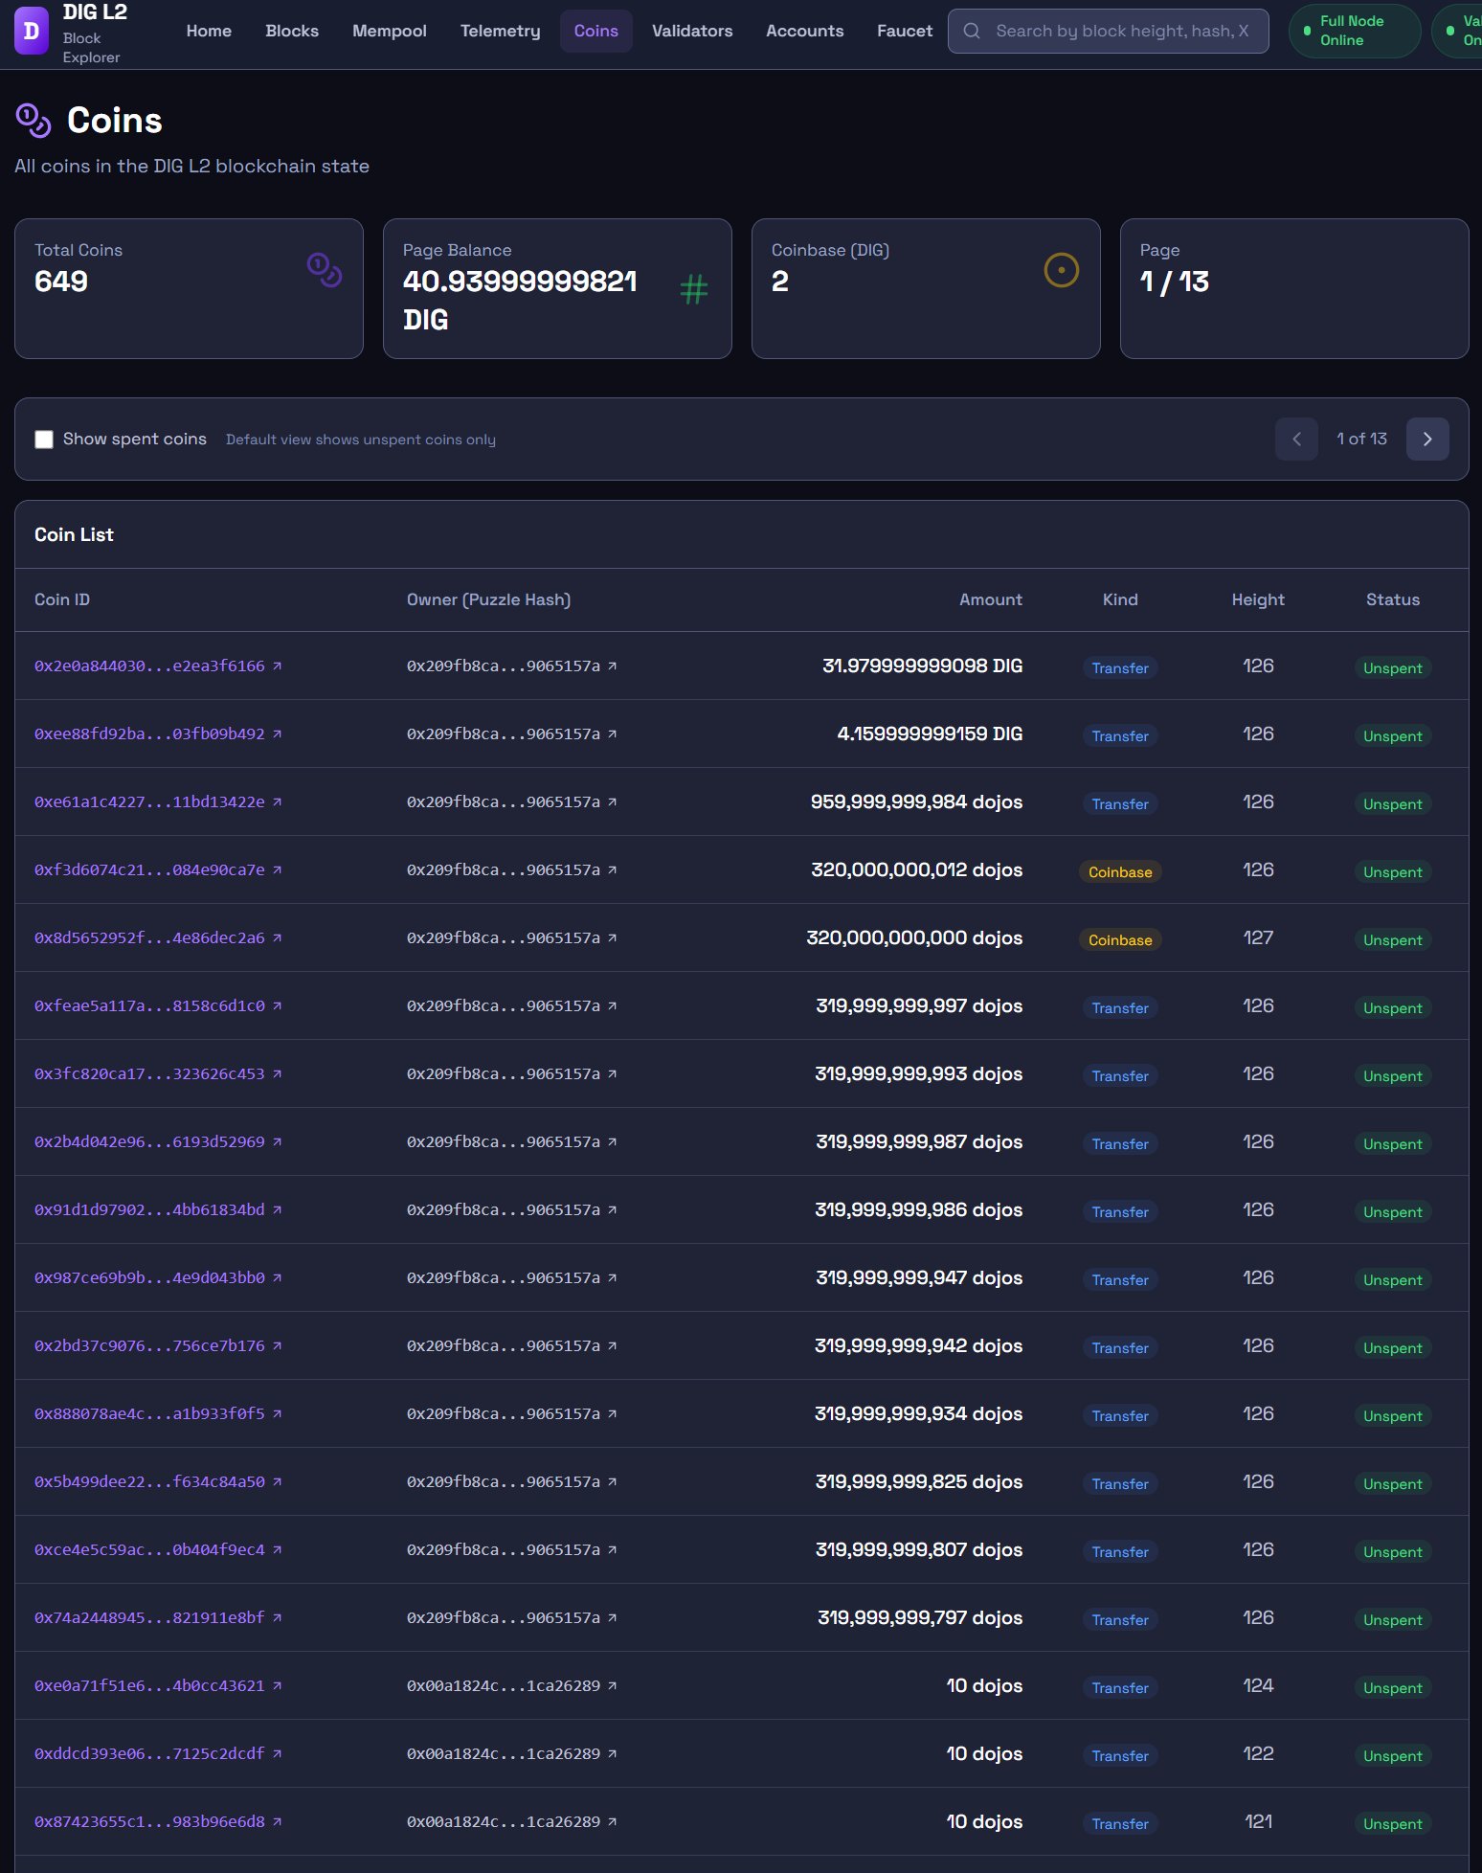Open the Validators tab
The height and width of the screenshot is (1873, 1482).
click(x=691, y=32)
